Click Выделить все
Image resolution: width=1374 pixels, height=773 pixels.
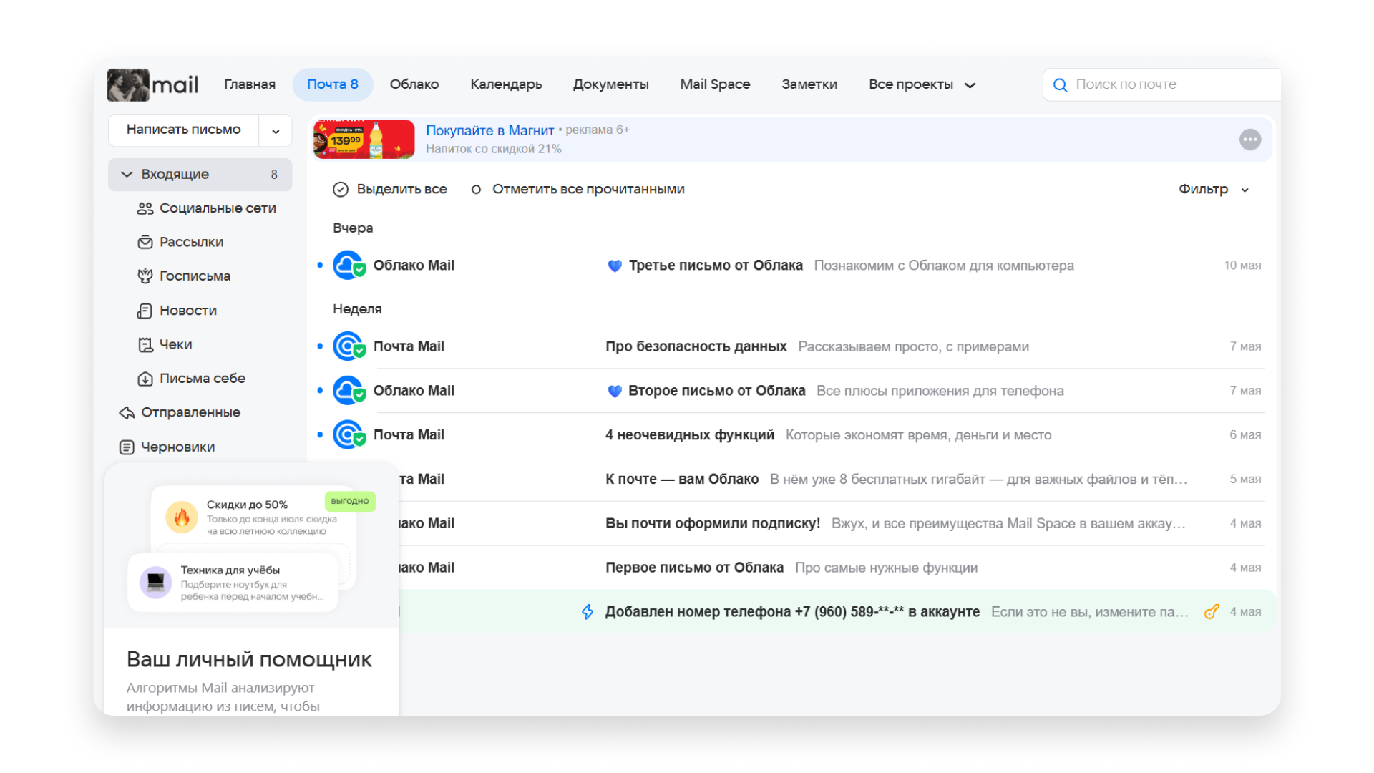click(390, 189)
